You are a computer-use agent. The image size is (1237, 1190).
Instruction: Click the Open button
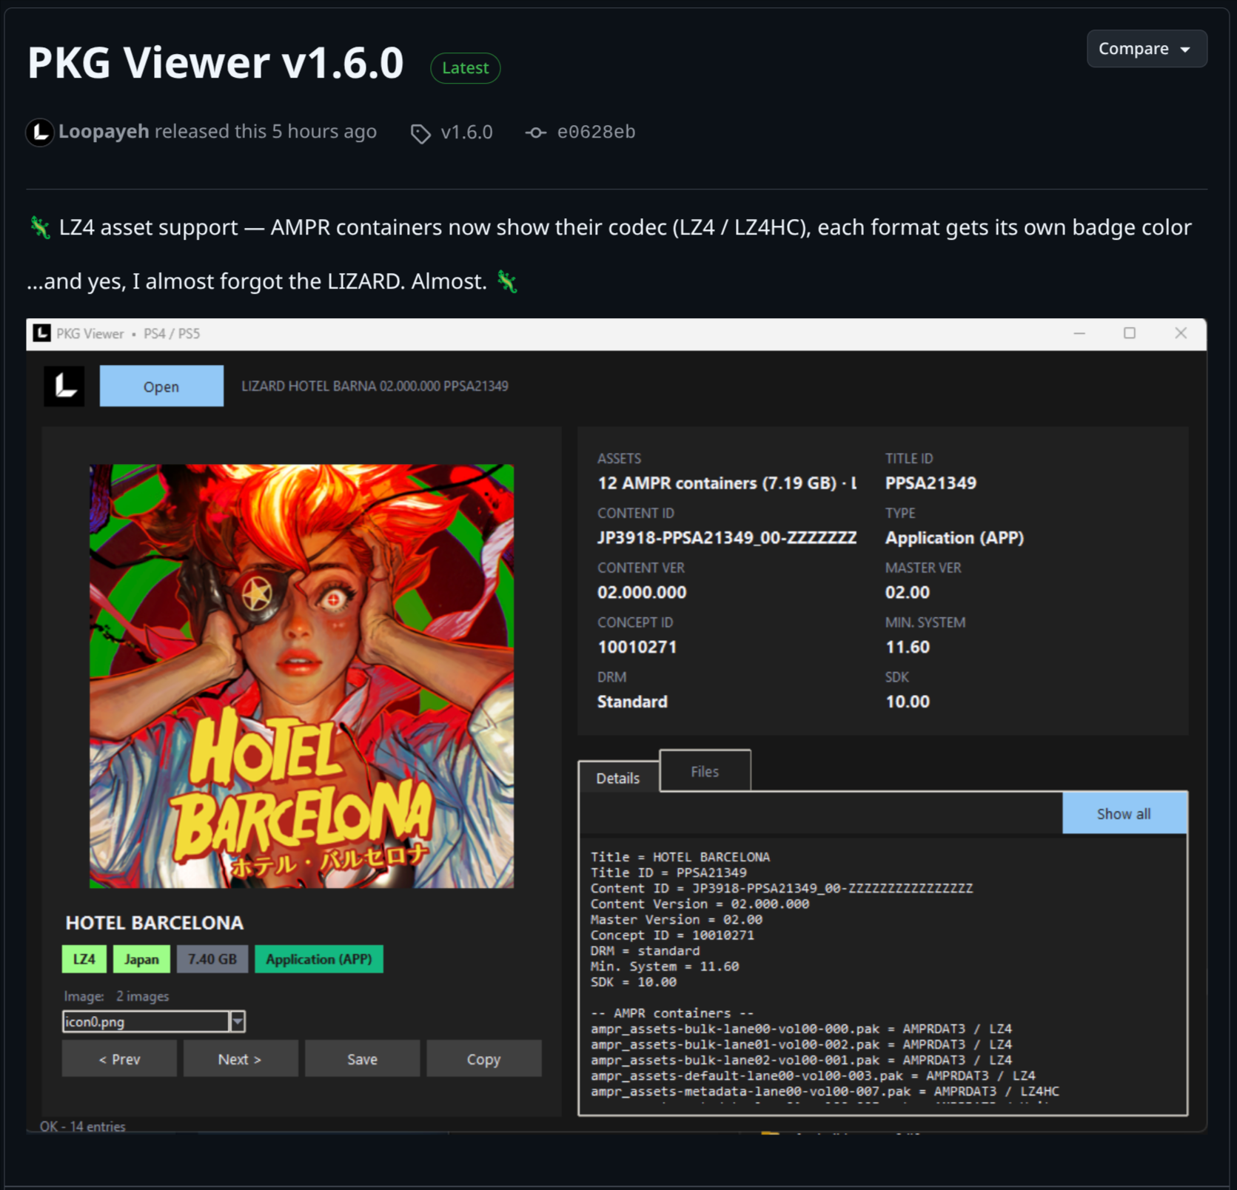pyautogui.click(x=161, y=386)
